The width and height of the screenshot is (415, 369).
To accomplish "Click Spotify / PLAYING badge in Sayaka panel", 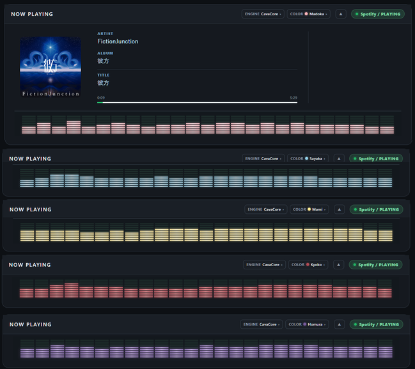I will click(x=376, y=158).
